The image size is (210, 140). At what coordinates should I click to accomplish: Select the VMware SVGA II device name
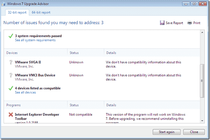(28, 62)
